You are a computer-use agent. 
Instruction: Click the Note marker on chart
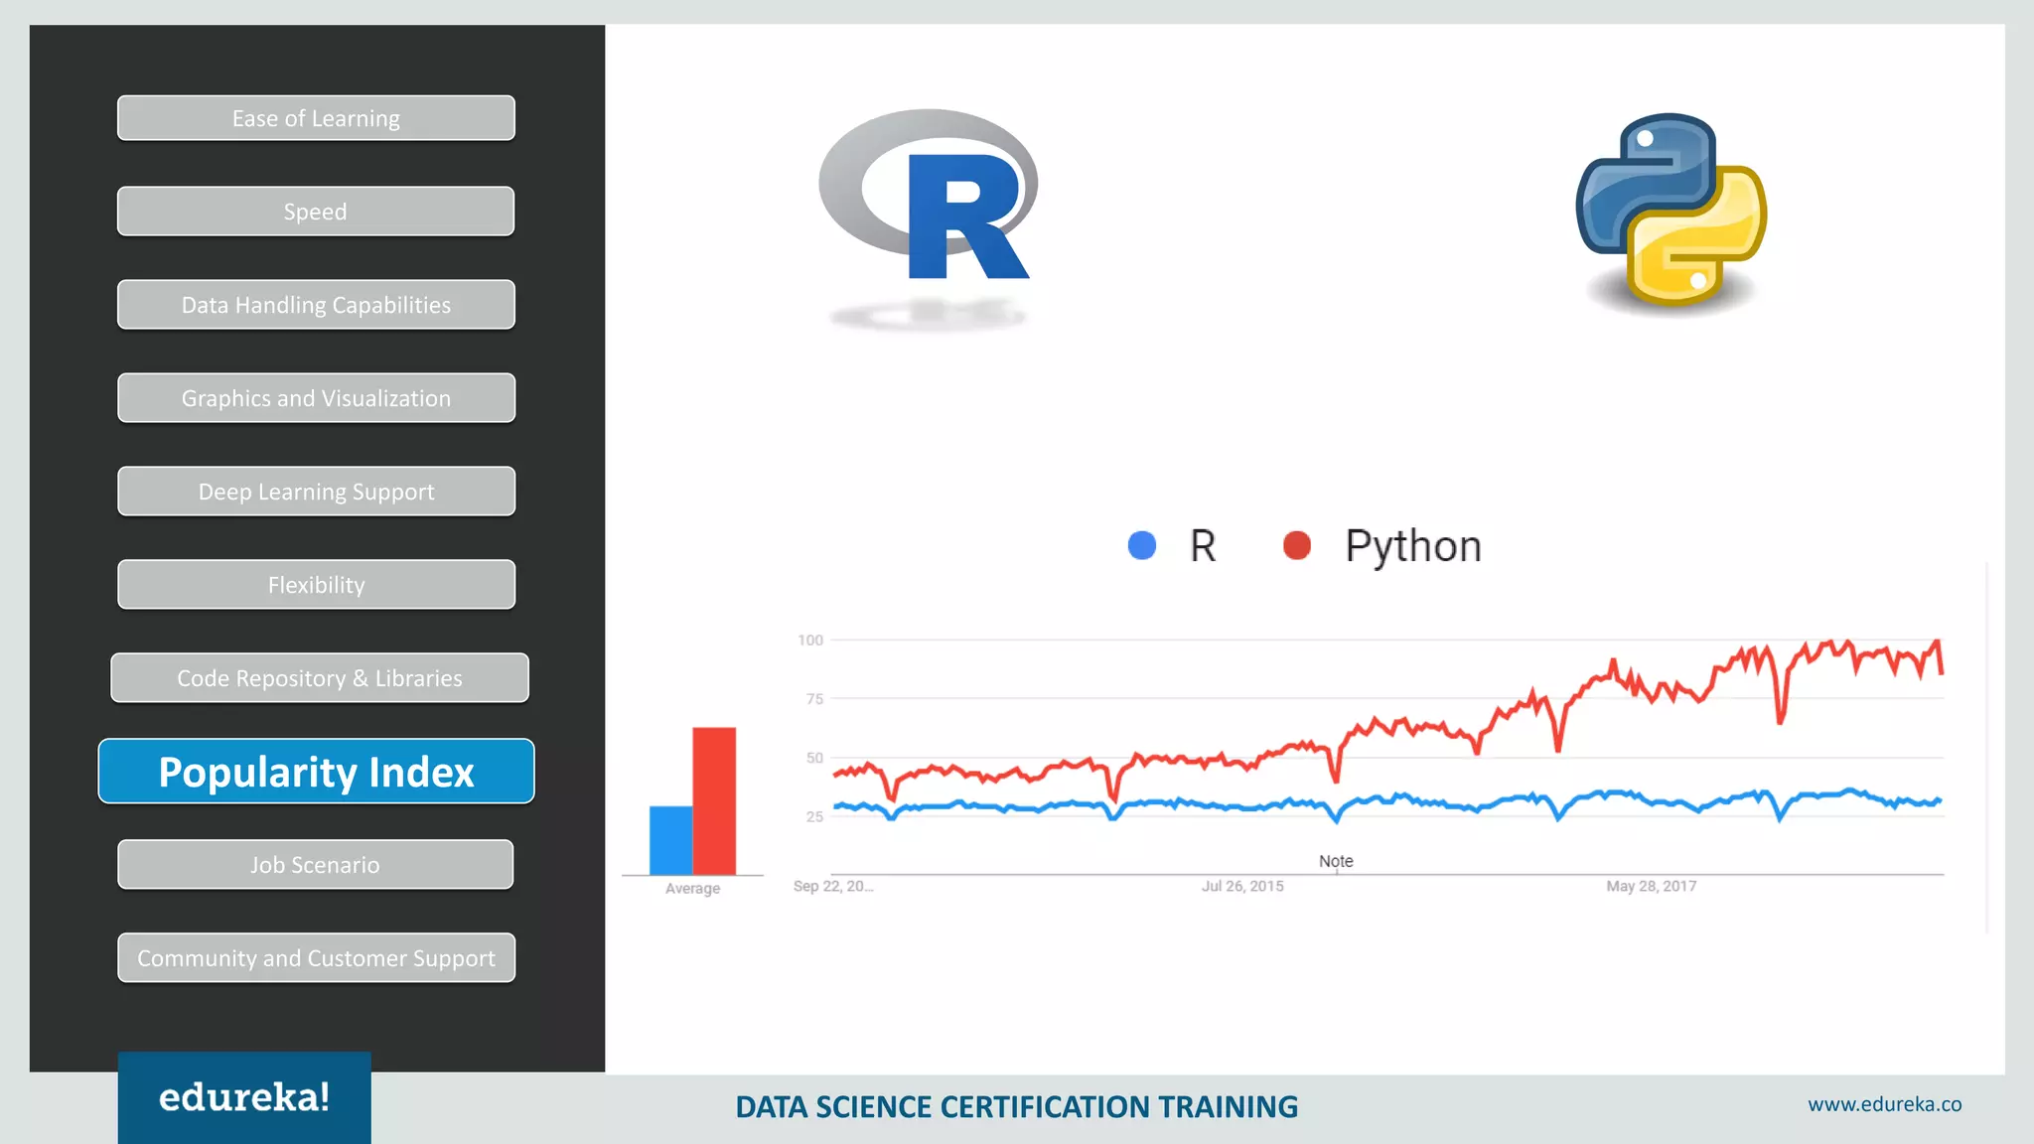tap(1336, 861)
